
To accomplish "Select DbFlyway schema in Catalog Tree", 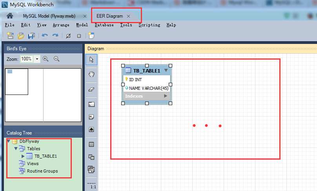I will [29, 141].
